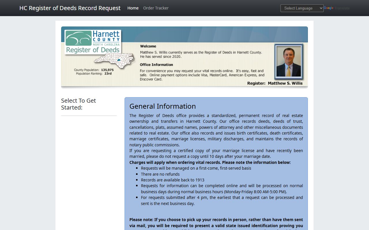This screenshot has height=230, width=369.
Task: Click the bullet 'There are no refunds'
Action: coord(160,174)
